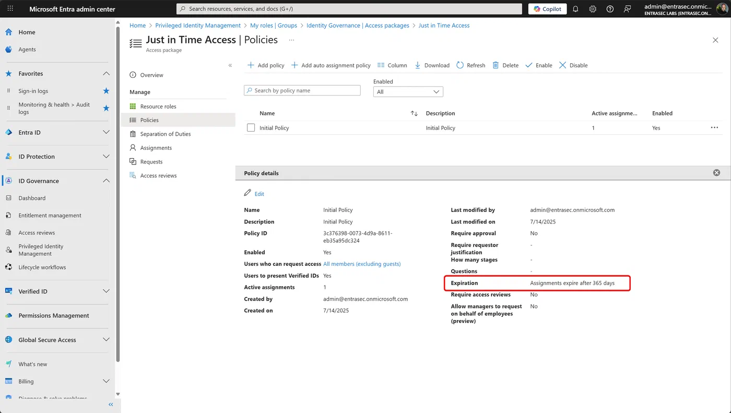
Task: Tick the Initial Policy row checkbox
Action: (x=251, y=128)
